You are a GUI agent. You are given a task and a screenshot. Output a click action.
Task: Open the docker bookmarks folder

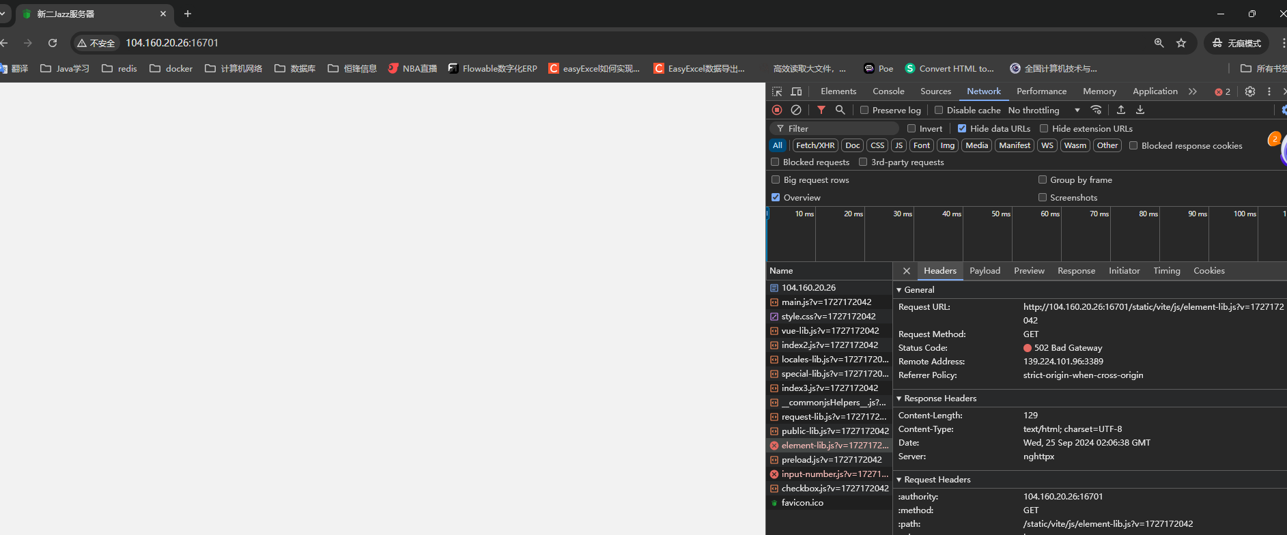coord(171,68)
